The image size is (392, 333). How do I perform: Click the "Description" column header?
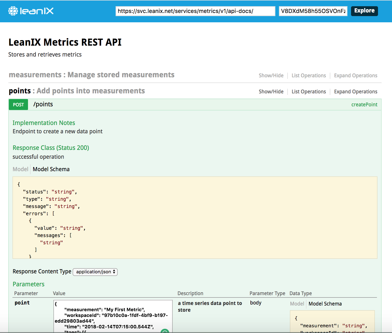pos(190,293)
